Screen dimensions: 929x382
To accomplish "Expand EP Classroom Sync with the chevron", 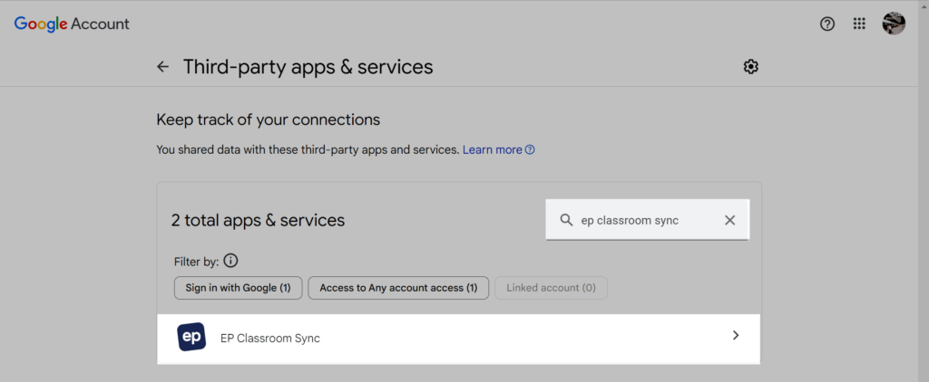I will (736, 335).
